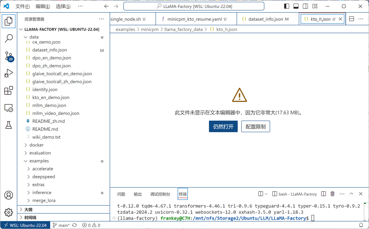Go forward with the title bar right arrow
The image size is (369, 229).
[116, 6]
